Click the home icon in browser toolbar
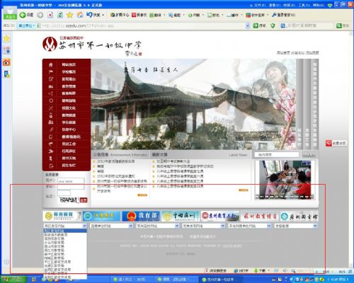The height and width of the screenshot is (283, 354). click(x=80, y=15)
